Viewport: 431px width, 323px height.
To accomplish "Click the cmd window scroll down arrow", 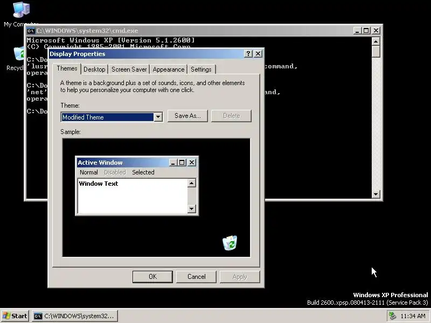I will tap(376, 194).
